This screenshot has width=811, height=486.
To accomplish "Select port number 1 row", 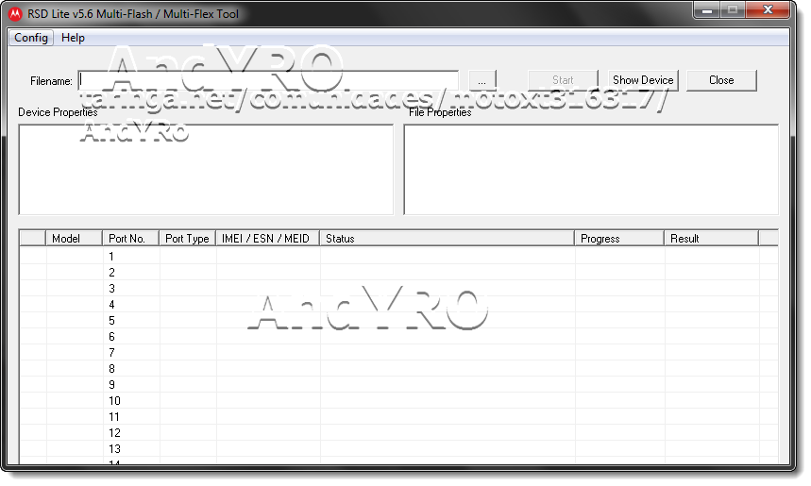I will 398,257.
